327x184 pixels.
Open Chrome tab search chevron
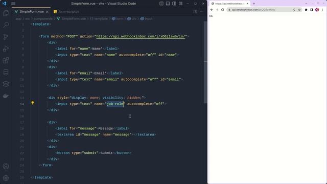click(306, 4)
